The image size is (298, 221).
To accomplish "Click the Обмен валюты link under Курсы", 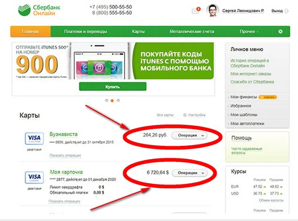I will [271, 200].
